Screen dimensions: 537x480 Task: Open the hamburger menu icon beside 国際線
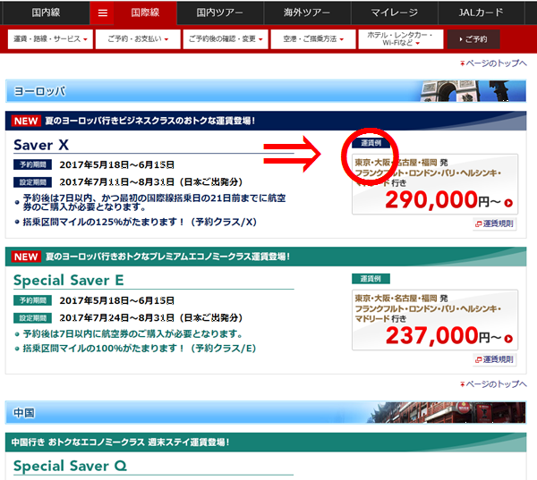pos(102,13)
